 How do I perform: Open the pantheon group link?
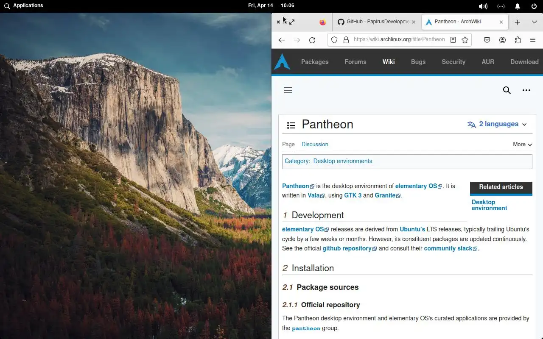[x=306, y=328]
